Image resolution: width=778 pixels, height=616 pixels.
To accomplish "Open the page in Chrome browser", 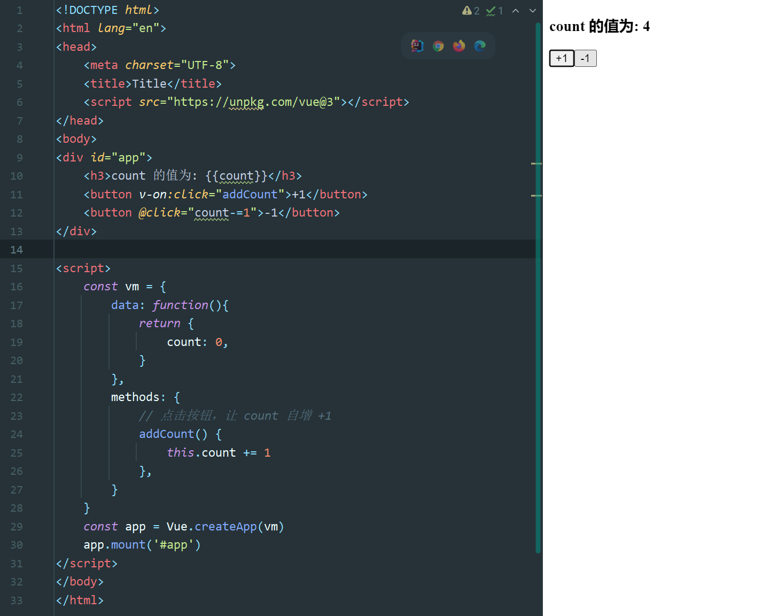I will click(438, 46).
